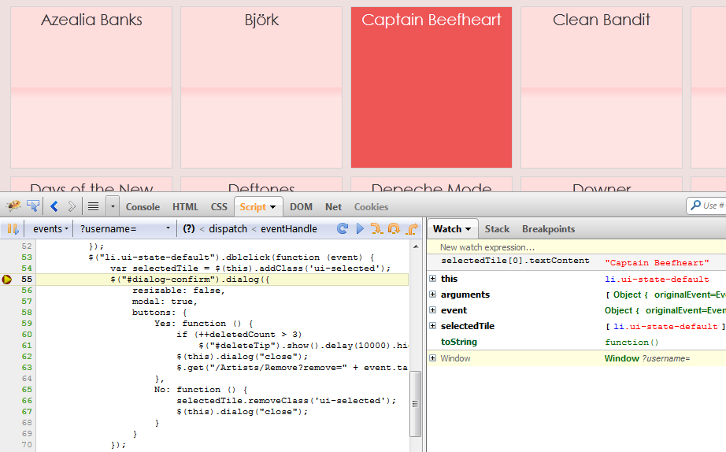Click the 'modal: true,' code line

click(165, 302)
